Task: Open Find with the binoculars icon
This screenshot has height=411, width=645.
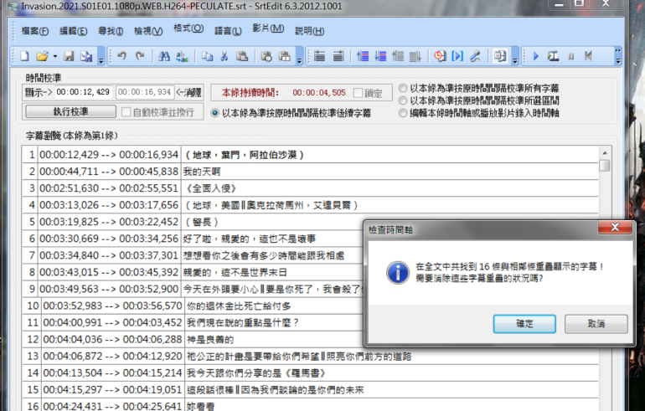Action: point(164,56)
